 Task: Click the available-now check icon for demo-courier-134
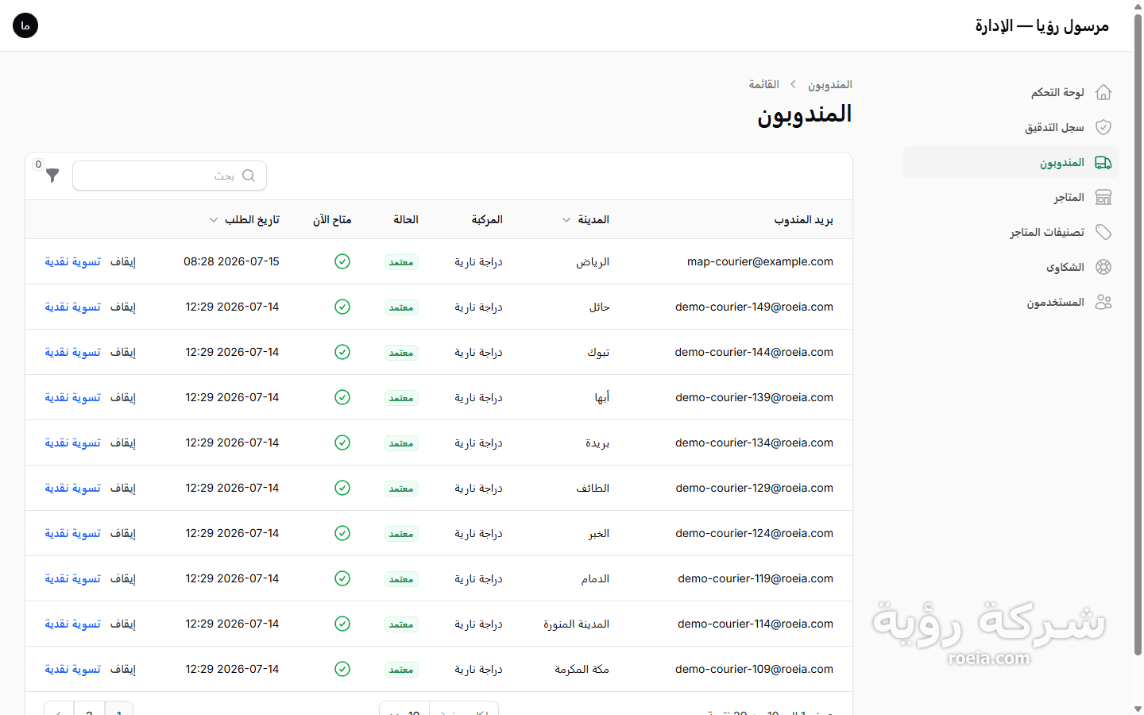(x=342, y=443)
